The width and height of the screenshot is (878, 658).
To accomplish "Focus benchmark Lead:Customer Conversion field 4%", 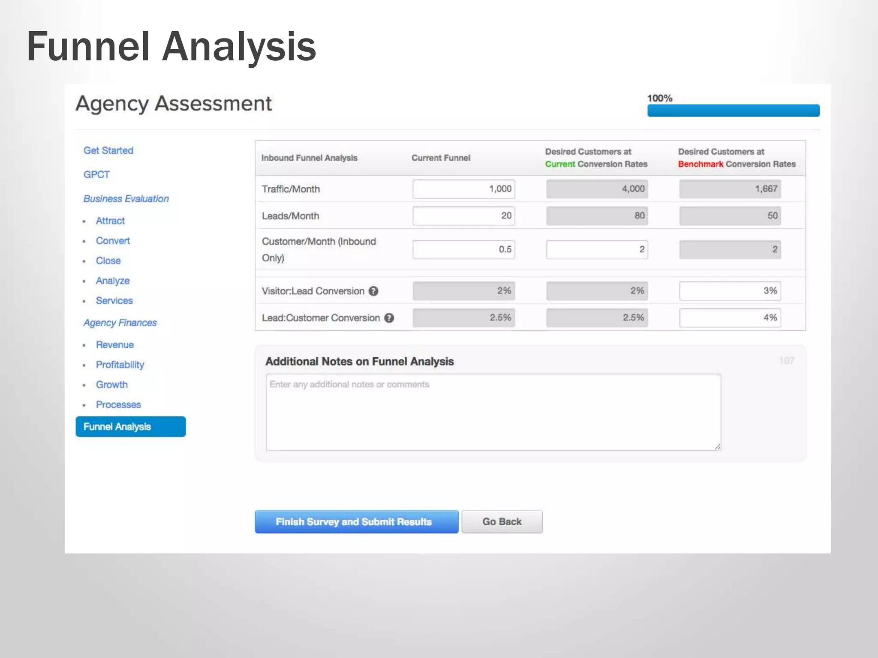I will (730, 318).
